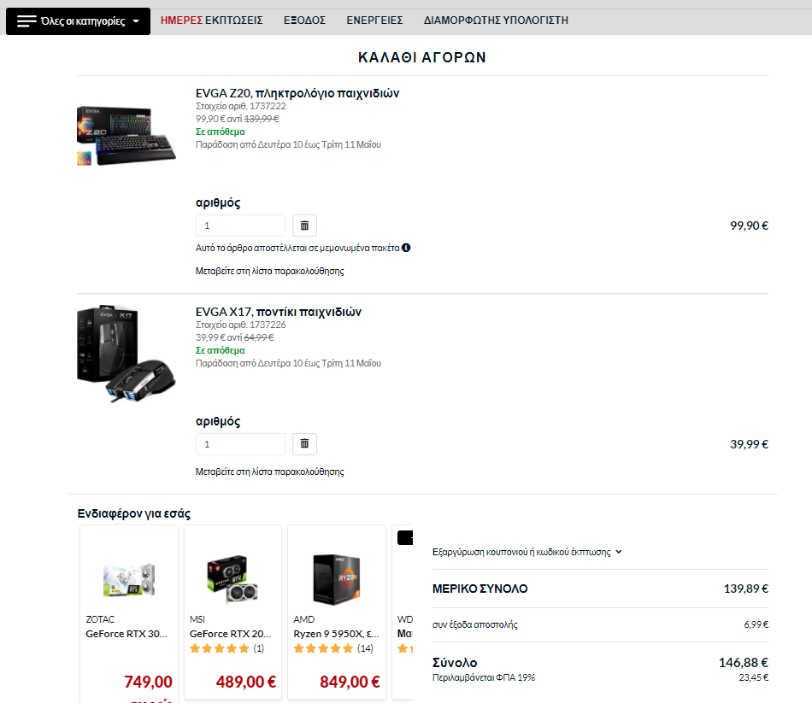
Task: Select ΜΕΡΙΚΟ ΣΥΝΟΛΟ amount 139,89 €
Action: (x=745, y=589)
